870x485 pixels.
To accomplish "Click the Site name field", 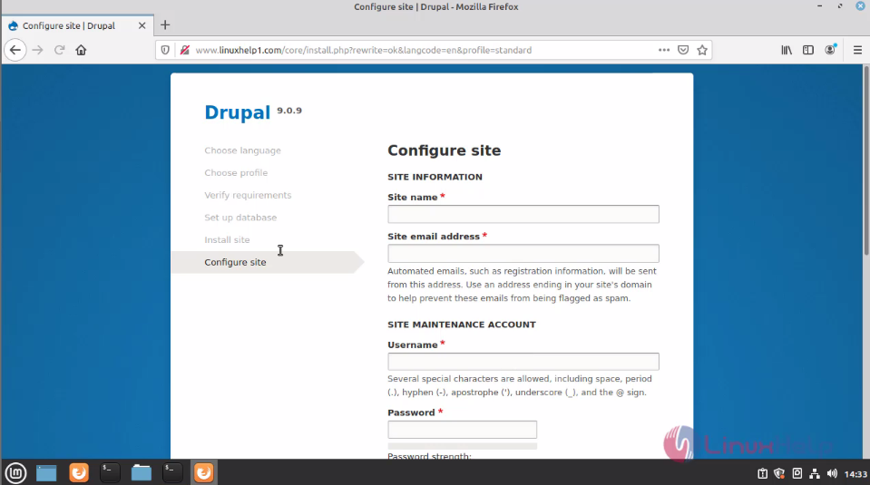I will coord(523,215).
